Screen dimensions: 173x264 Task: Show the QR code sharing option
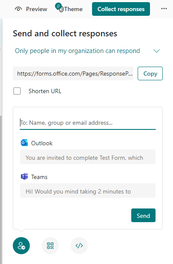[50, 246]
